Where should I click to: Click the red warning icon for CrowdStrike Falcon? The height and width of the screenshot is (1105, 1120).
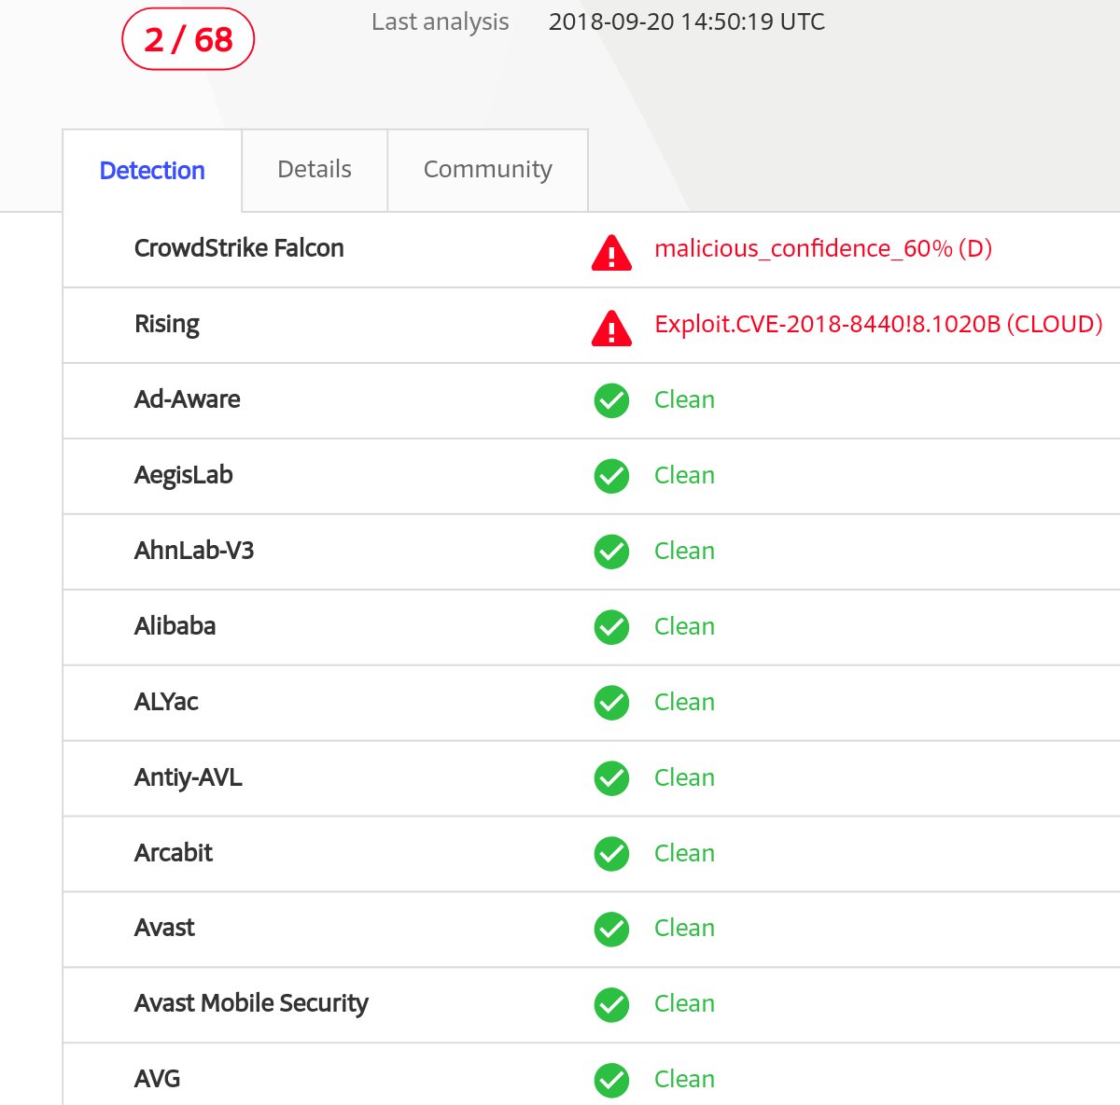pyautogui.click(x=611, y=252)
